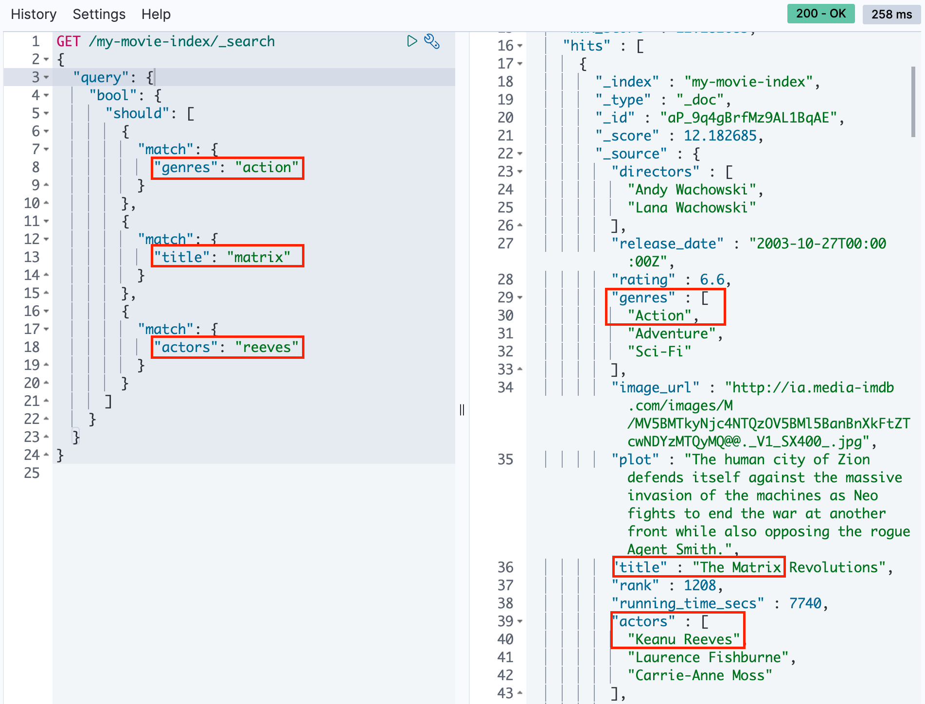Click "Lana Wachowski" in directors

point(692,208)
